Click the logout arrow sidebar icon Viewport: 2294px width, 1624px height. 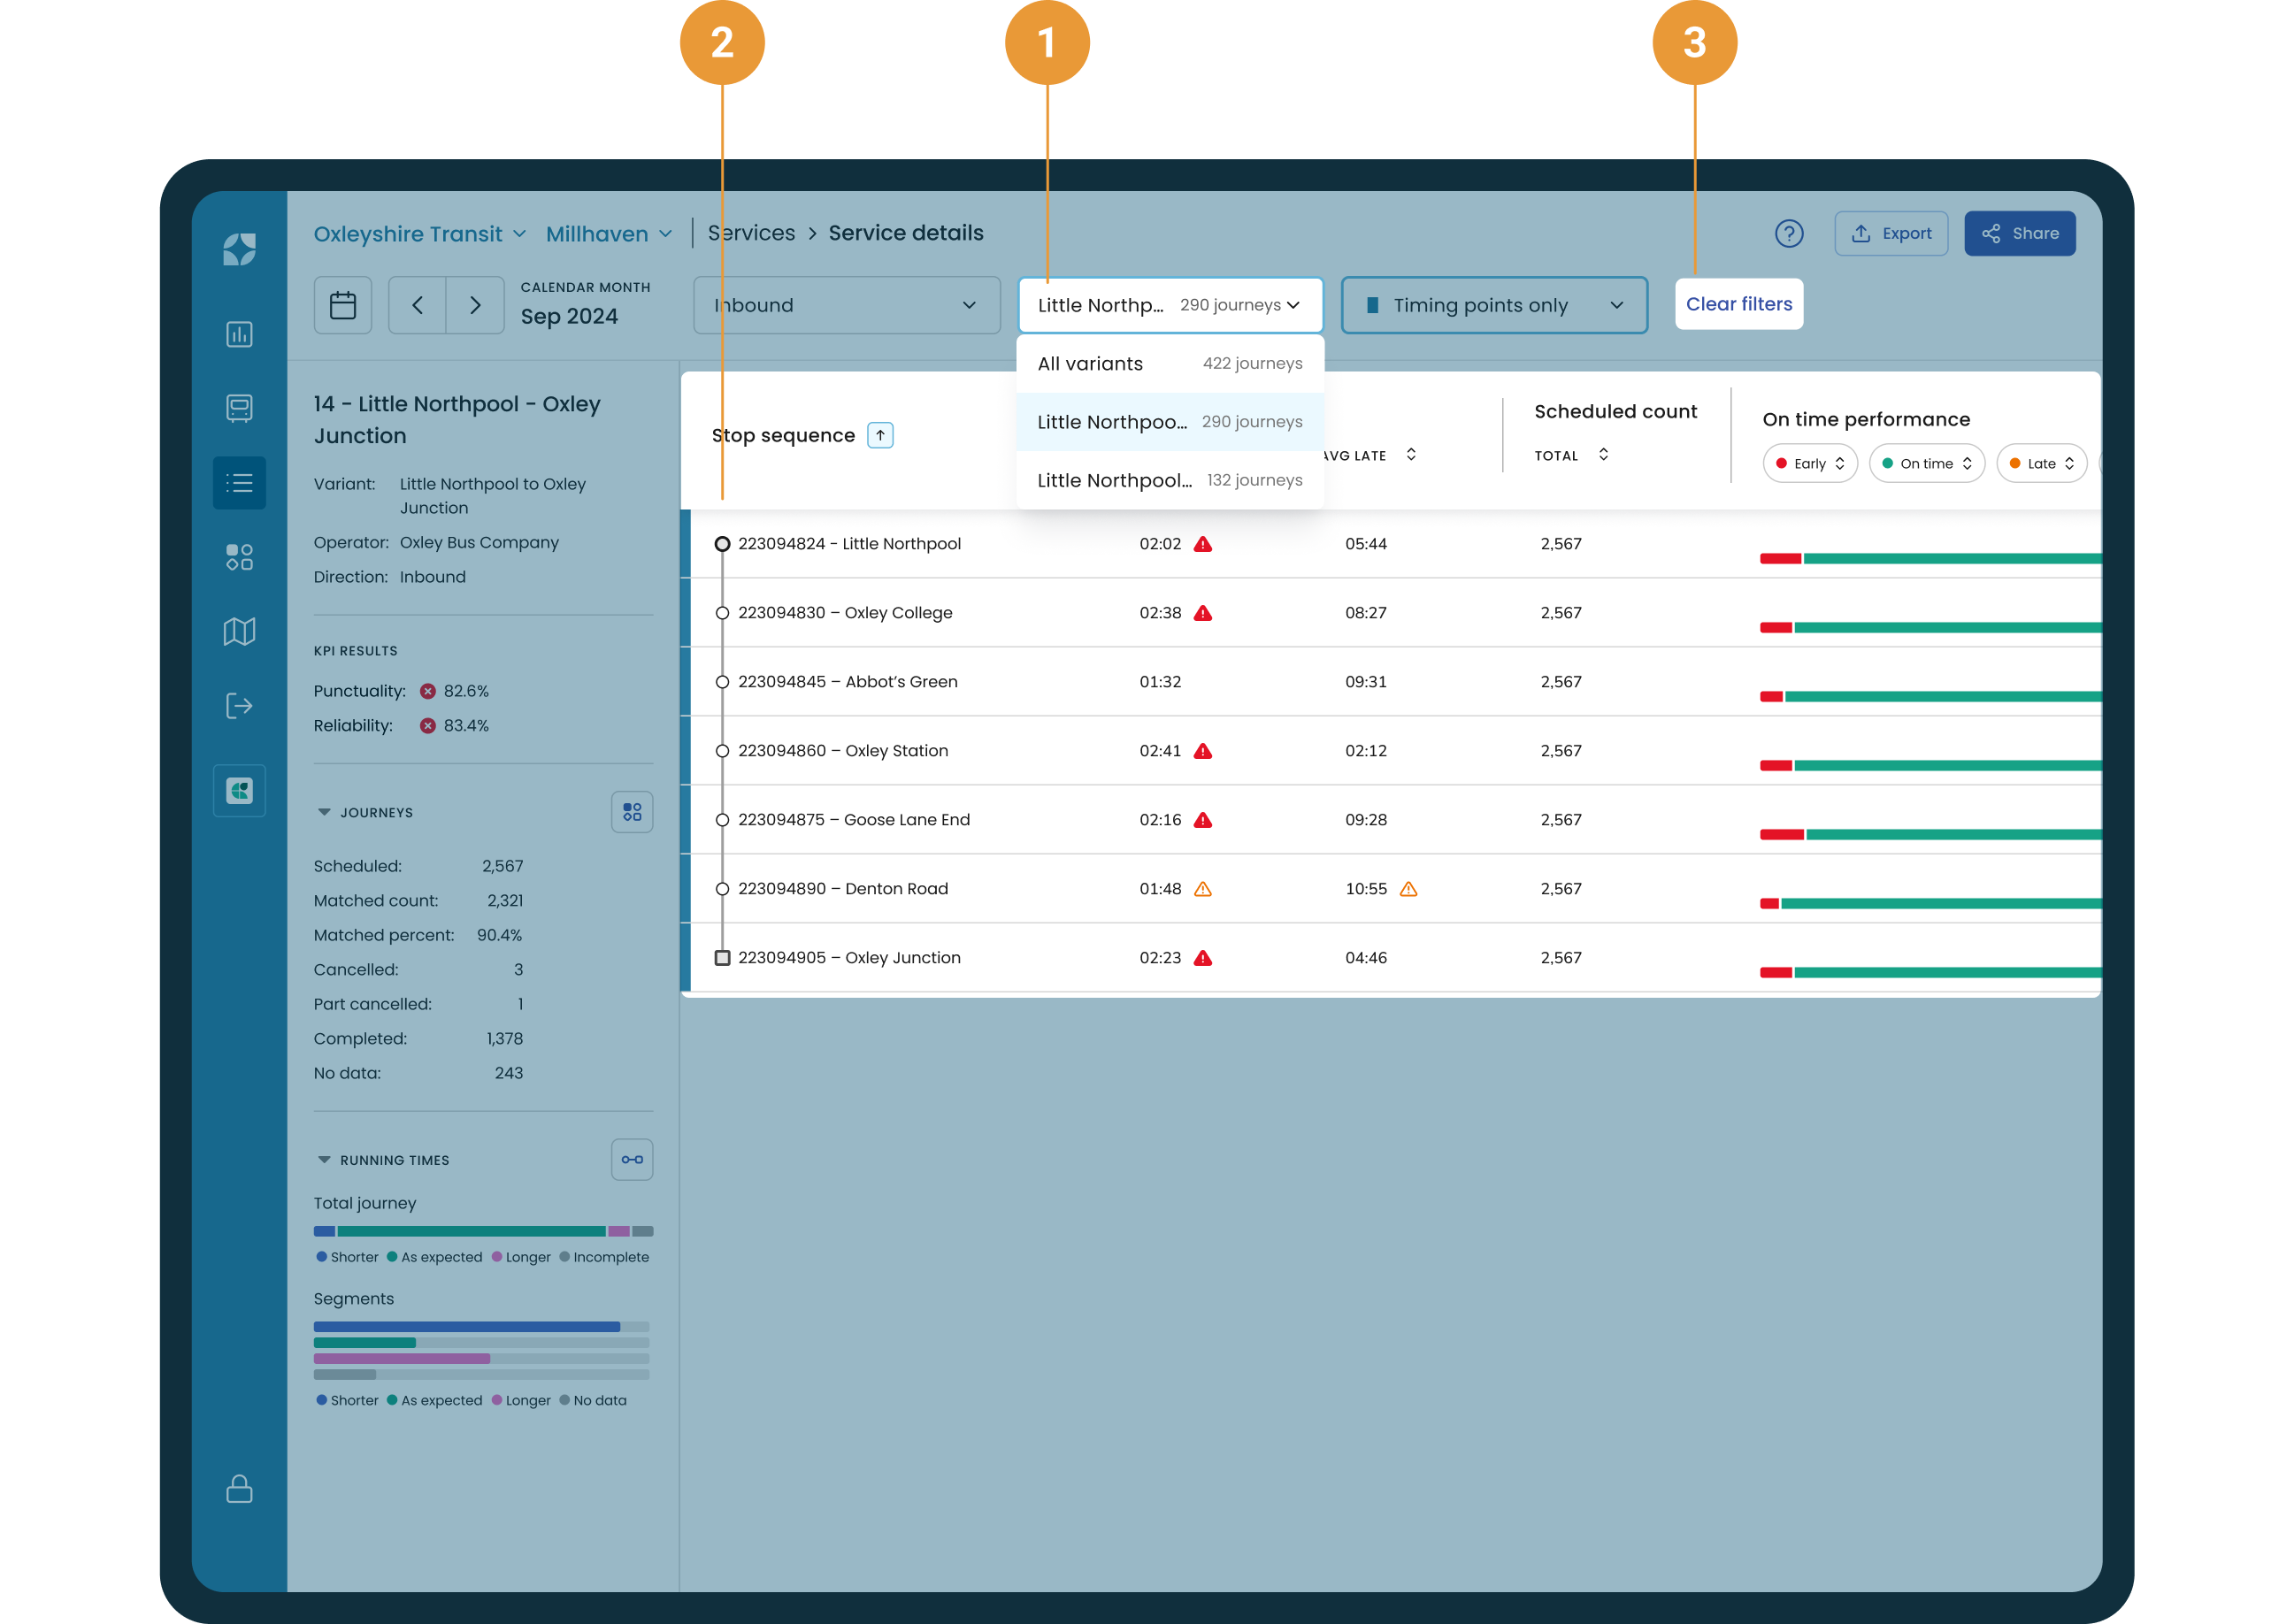point(239,706)
